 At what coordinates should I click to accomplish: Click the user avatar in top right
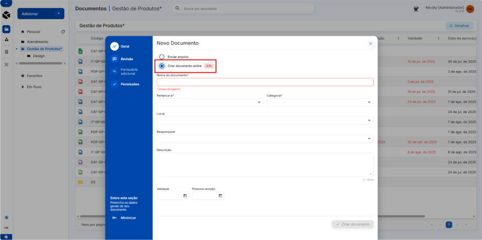click(470, 9)
